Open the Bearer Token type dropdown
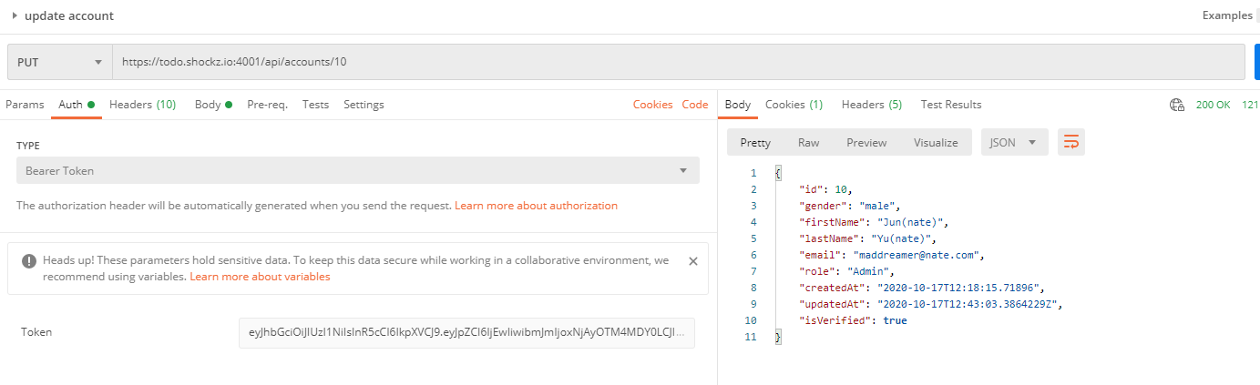This screenshot has width=1260, height=385. [357, 171]
